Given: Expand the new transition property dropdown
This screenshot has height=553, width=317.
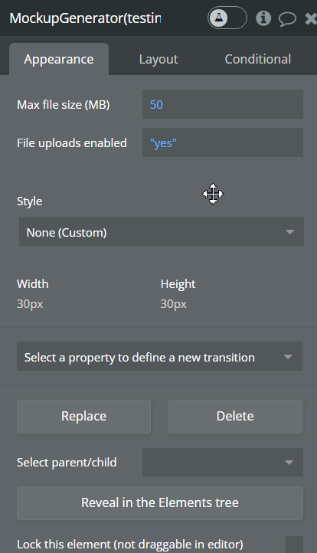Looking at the screenshot, I should pyautogui.click(x=159, y=357).
